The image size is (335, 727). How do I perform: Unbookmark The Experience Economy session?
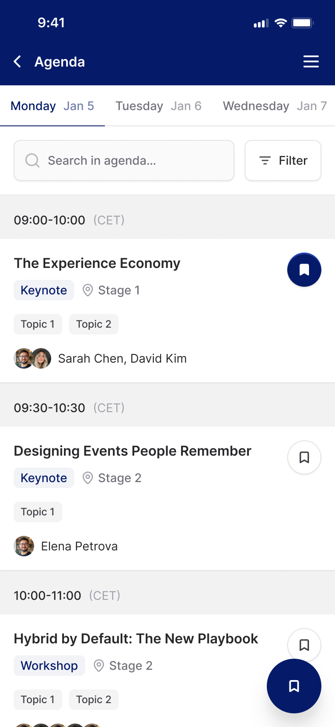coord(304,270)
